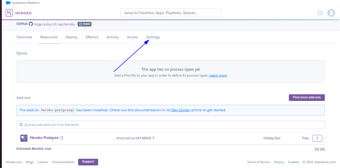The width and height of the screenshot is (340, 168).
Task: View the Activity tab
Action: tap(113, 37)
